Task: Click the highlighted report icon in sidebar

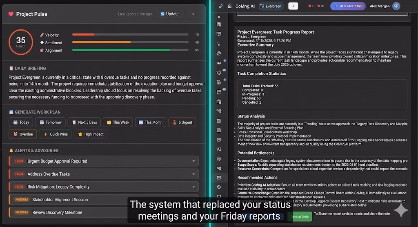Action: 219,178
